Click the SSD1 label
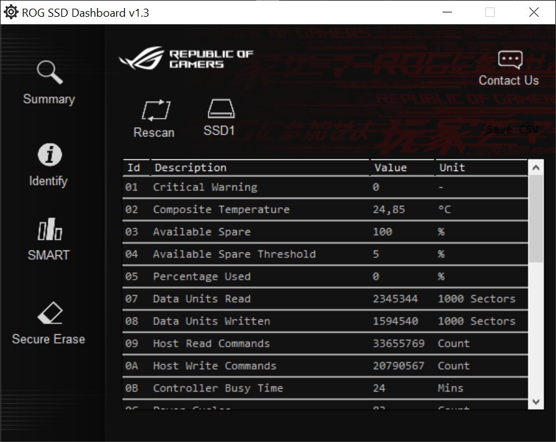 coord(219,131)
